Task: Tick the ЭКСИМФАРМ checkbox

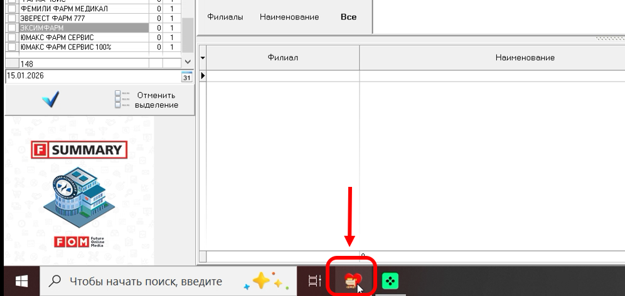Action: pyautogui.click(x=12, y=28)
